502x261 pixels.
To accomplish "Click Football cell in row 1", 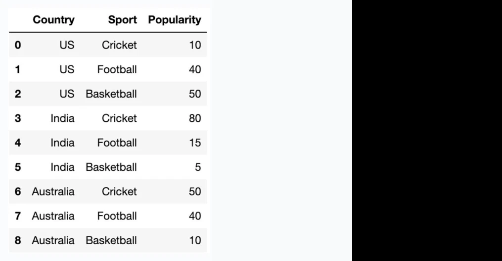I will [x=117, y=69].
